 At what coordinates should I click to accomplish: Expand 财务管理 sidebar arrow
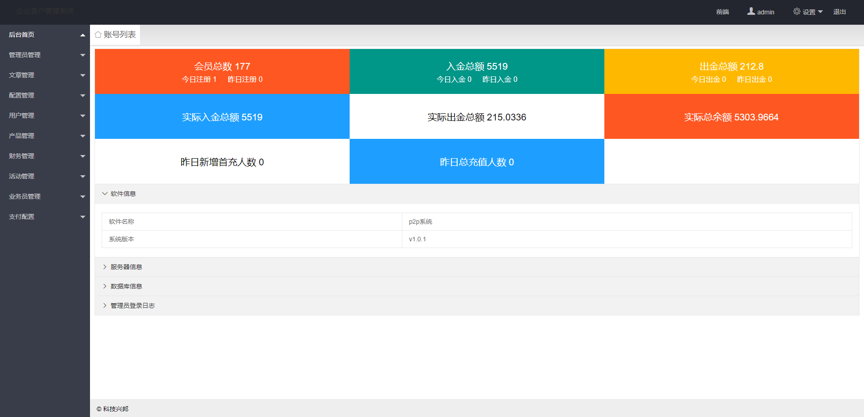pos(83,156)
